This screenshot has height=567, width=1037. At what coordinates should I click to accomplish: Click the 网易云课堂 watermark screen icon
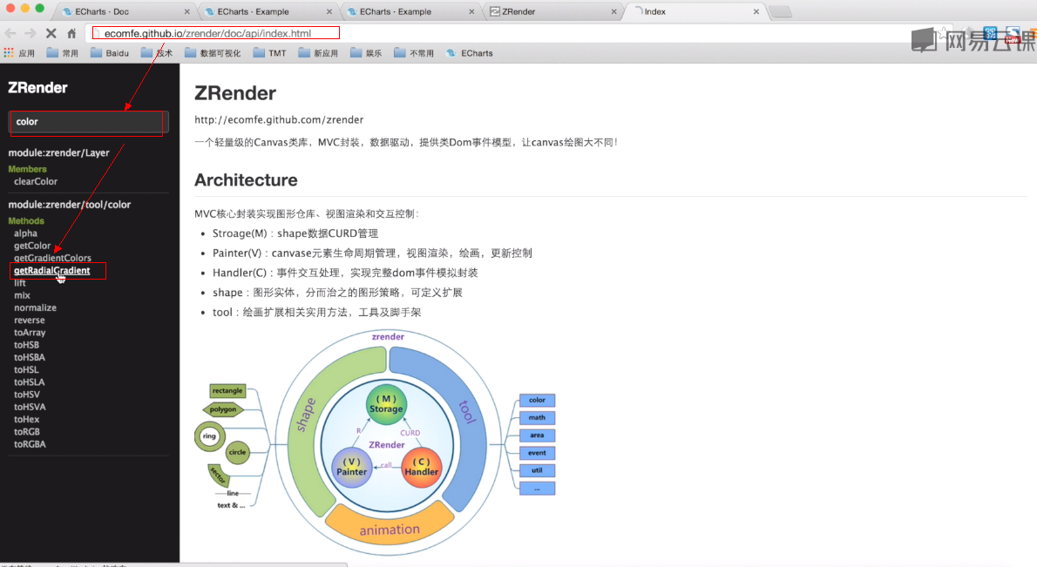coord(925,39)
